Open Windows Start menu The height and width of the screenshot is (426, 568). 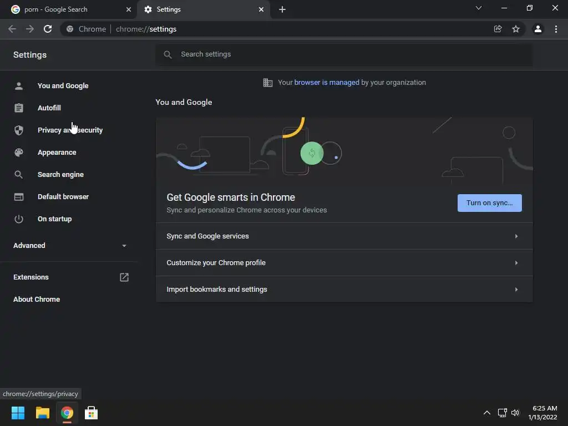tap(18, 413)
